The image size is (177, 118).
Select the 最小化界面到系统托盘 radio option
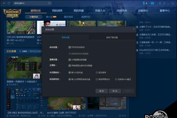pyautogui.click(x=70, y=79)
